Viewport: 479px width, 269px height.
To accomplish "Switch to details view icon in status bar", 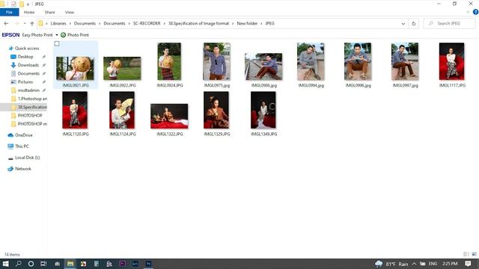I will point(466,254).
